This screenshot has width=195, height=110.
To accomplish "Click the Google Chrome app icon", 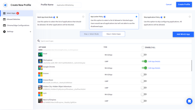I will pos(40,68).
